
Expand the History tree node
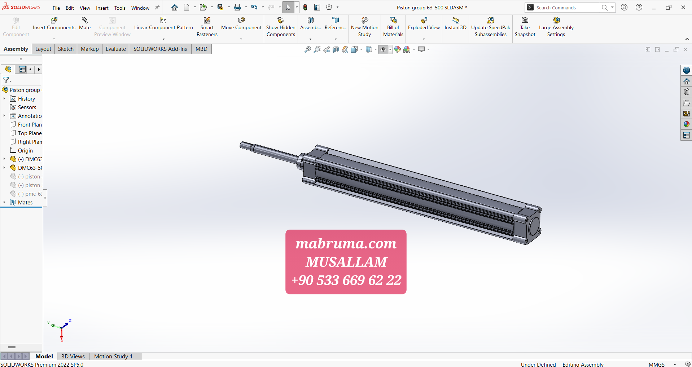(x=4, y=98)
